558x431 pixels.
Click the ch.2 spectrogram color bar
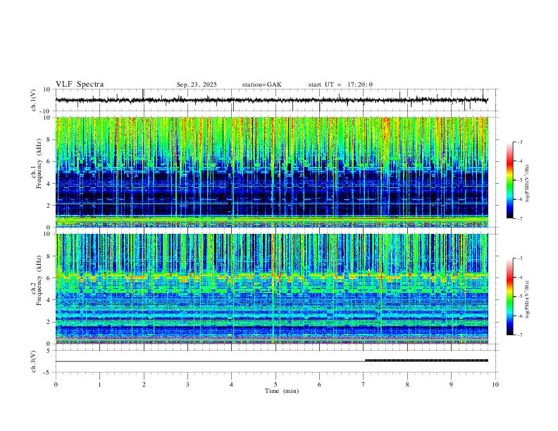509,296
